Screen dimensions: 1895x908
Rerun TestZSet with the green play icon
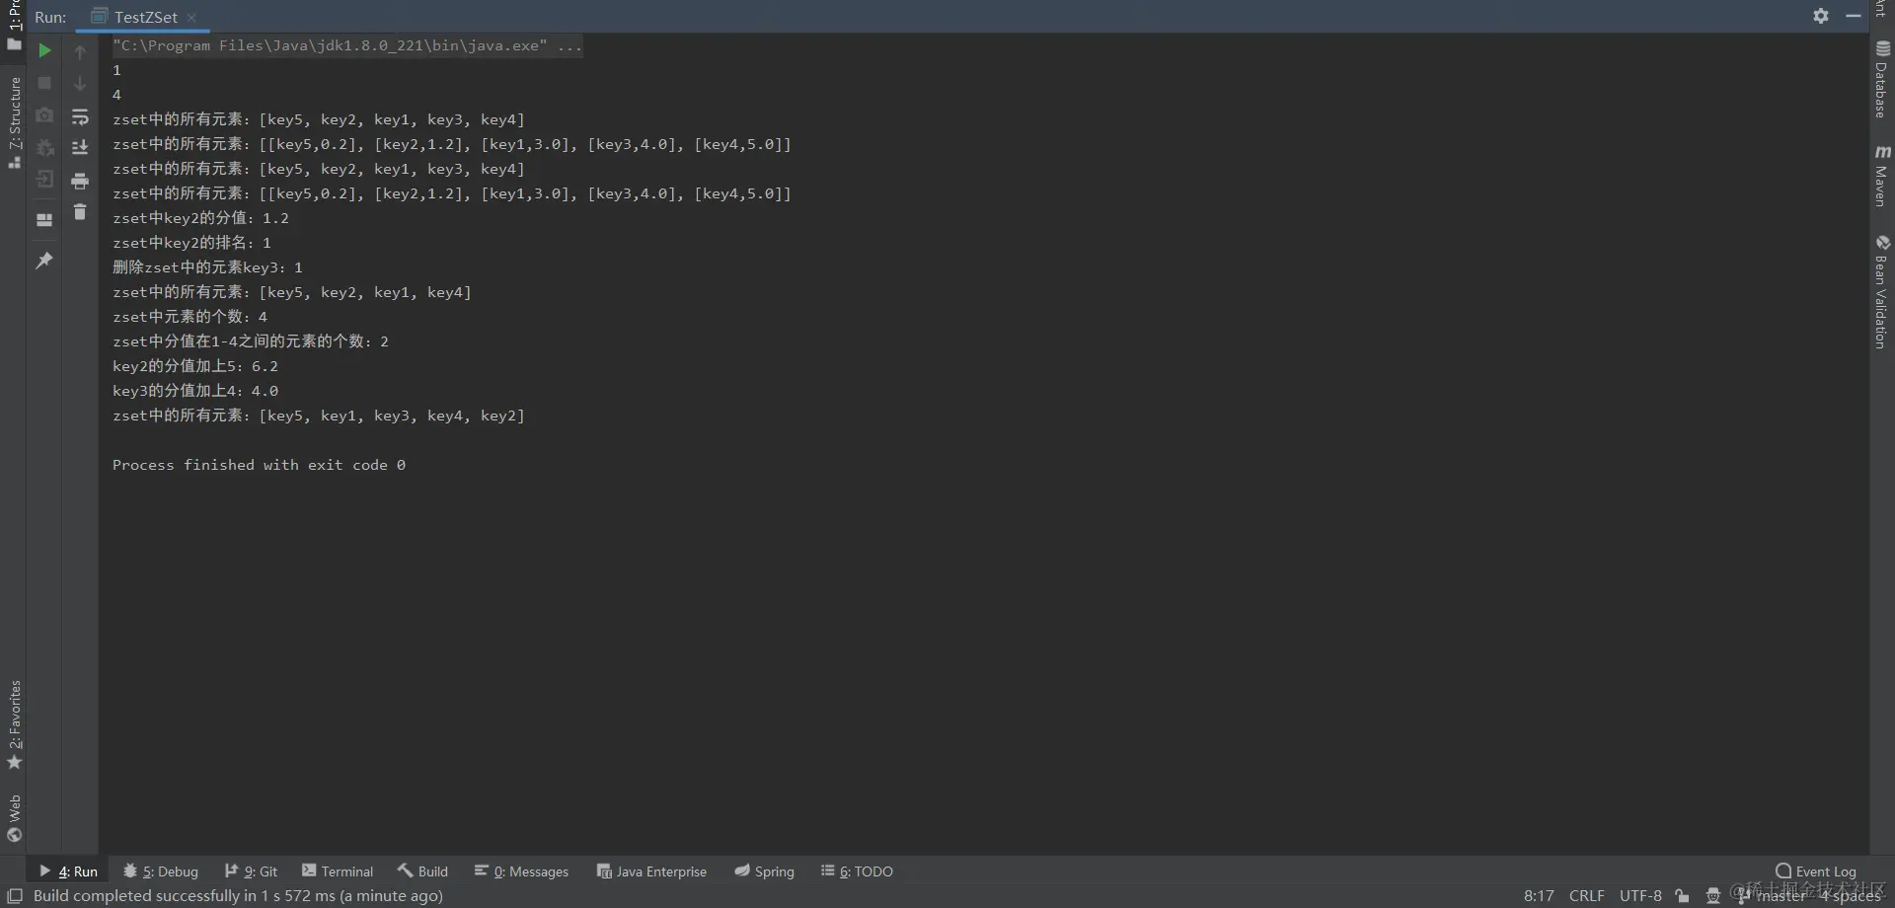[44, 50]
